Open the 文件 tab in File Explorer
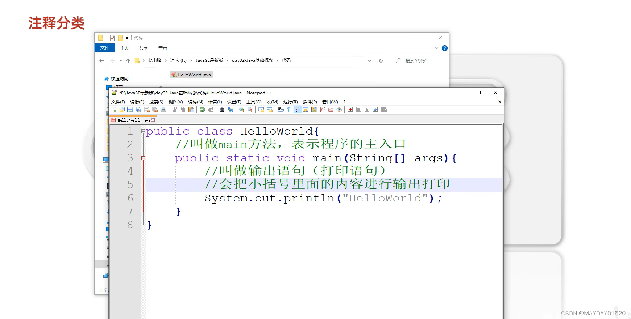This screenshot has height=319, width=631. 105,48
